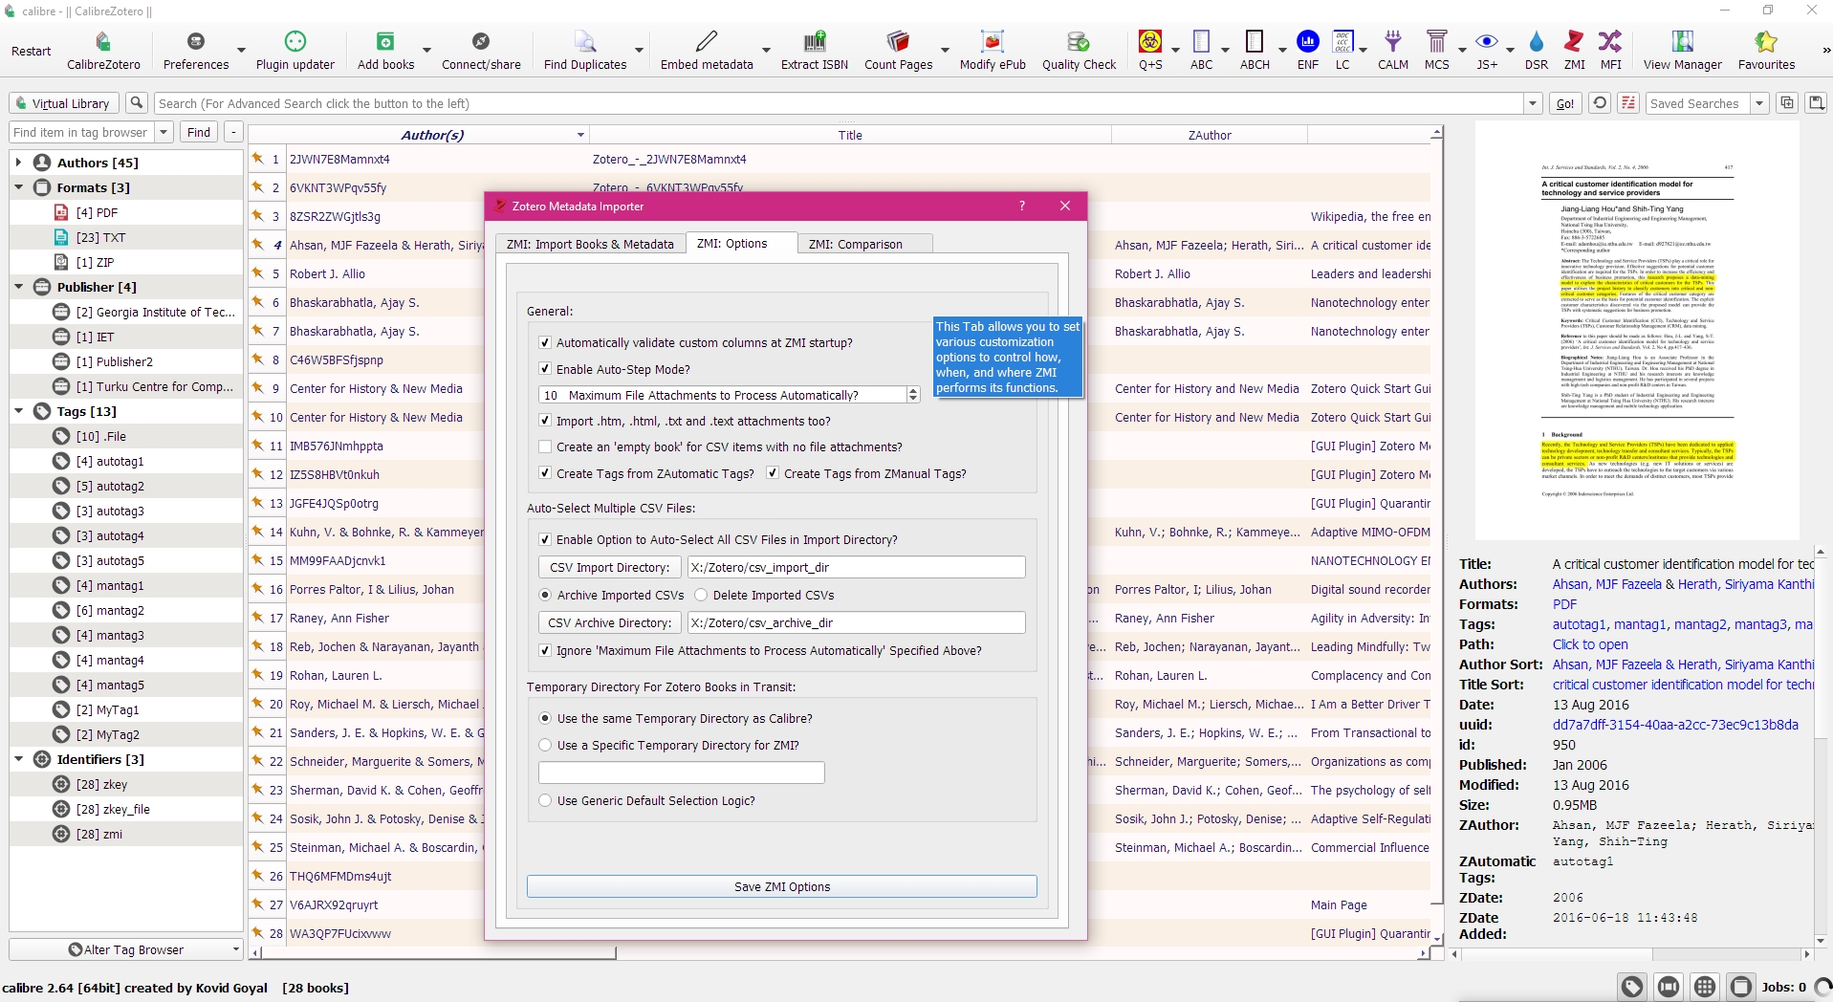Viewport: 1833px width, 1002px height.
Task: Click the Embed metadata icon
Action: pos(707,50)
